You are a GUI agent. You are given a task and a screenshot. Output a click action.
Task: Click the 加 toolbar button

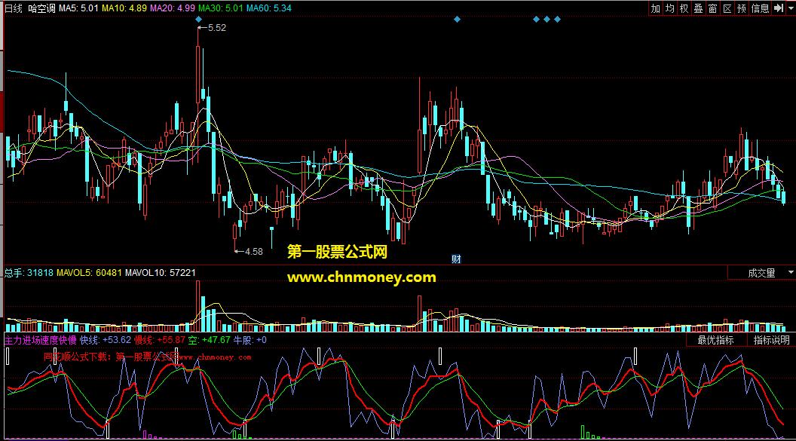pyautogui.click(x=655, y=8)
